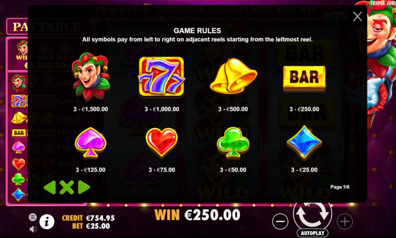Click the blue diamond symbol
The image size is (396, 238).
pyautogui.click(x=304, y=142)
